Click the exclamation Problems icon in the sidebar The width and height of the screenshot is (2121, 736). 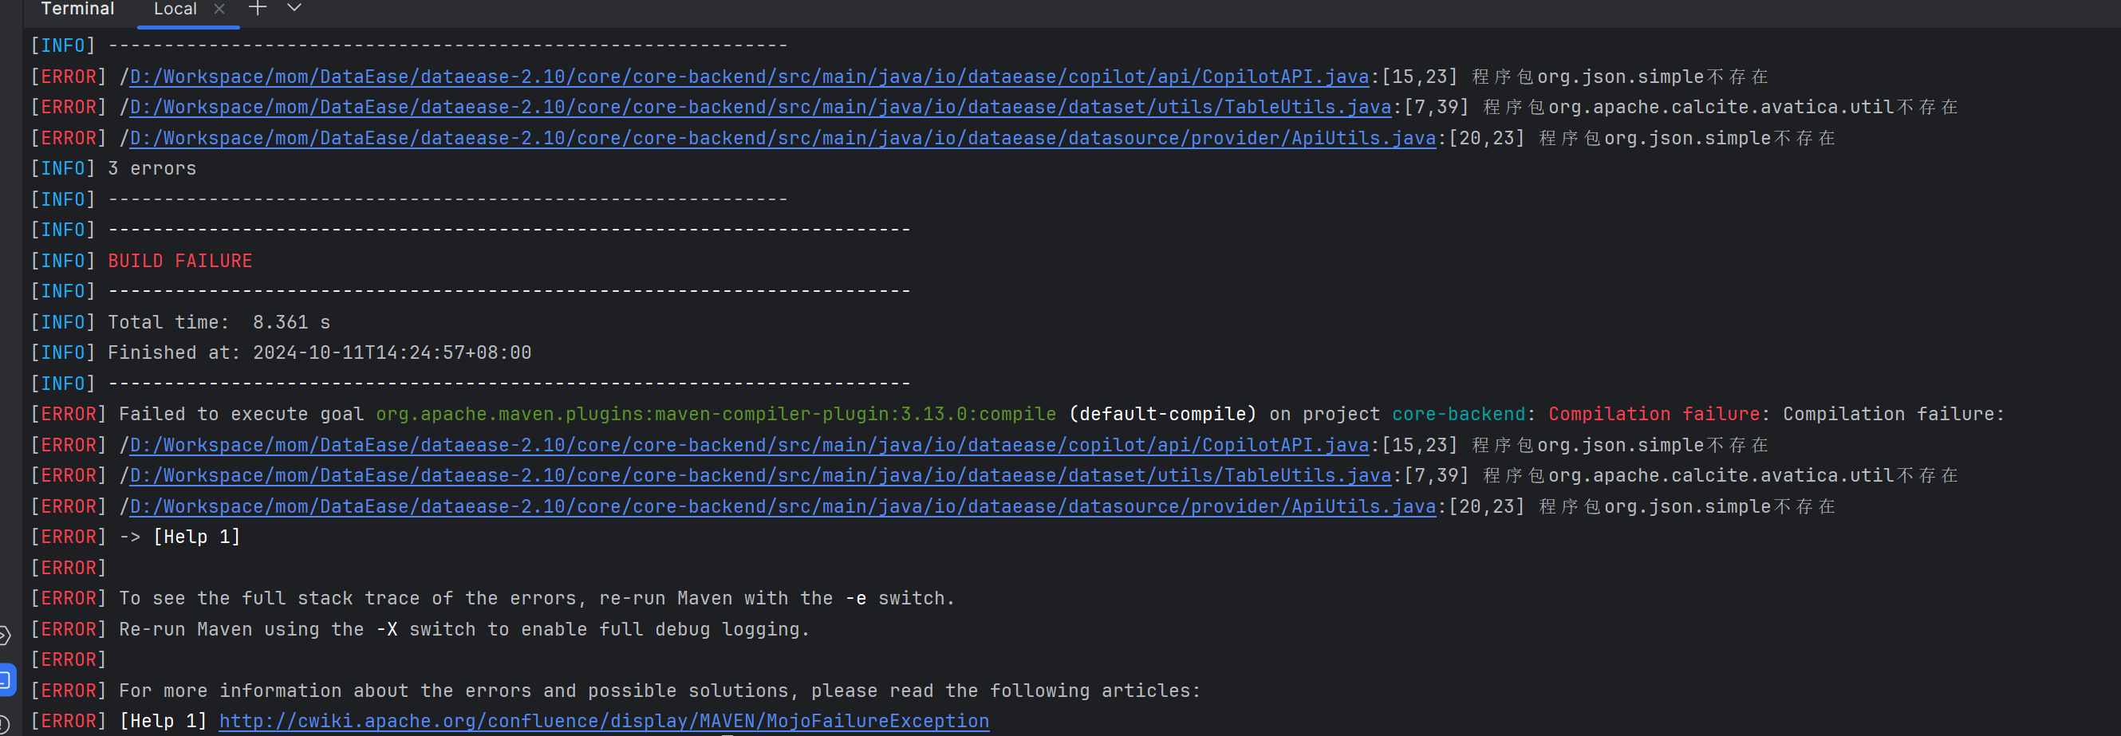click(4, 722)
